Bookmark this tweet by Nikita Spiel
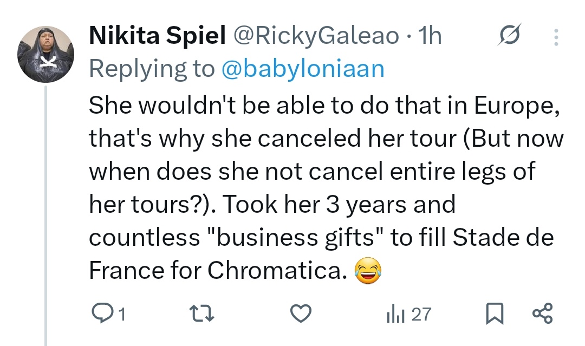This screenshot has width=585, height=346. coord(494,314)
